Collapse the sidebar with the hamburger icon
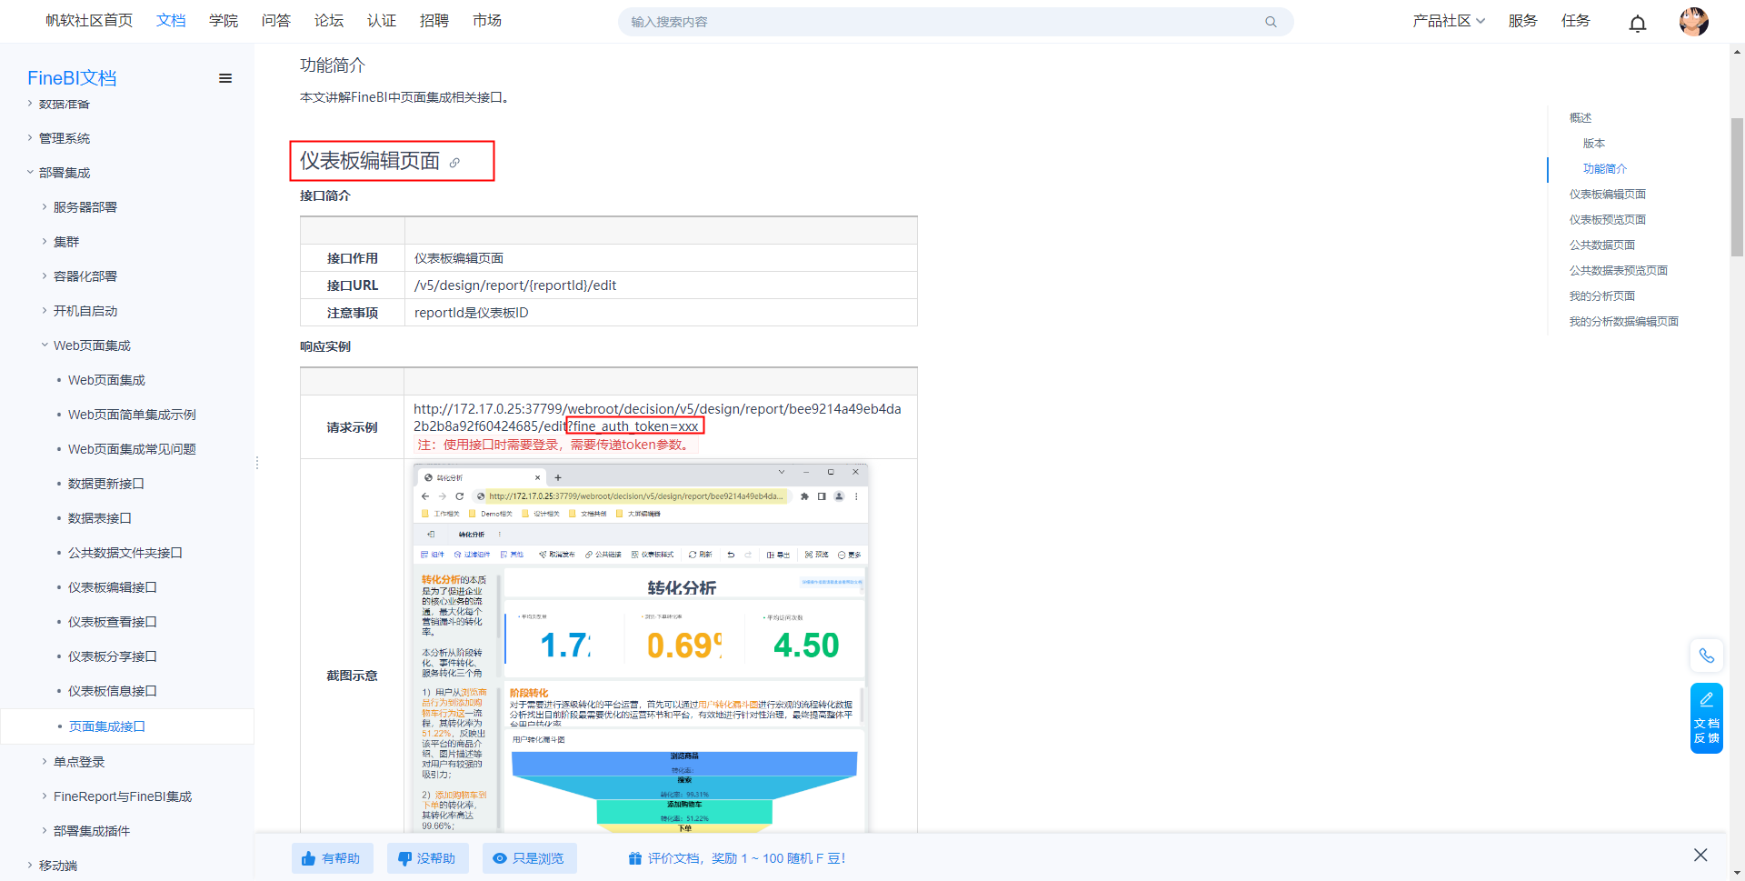The width and height of the screenshot is (1745, 881). tap(225, 78)
